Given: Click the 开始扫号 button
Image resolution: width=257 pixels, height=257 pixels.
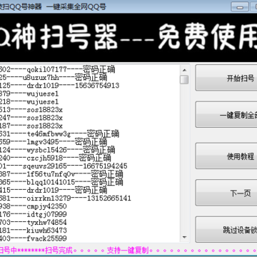Looking at the screenshot, I should pyautogui.click(x=226, y=78).
